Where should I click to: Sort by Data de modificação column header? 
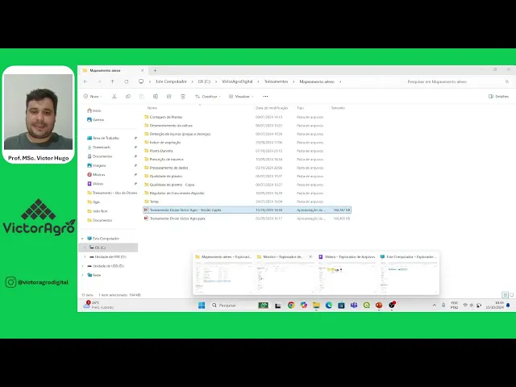[x=272, y=108]
